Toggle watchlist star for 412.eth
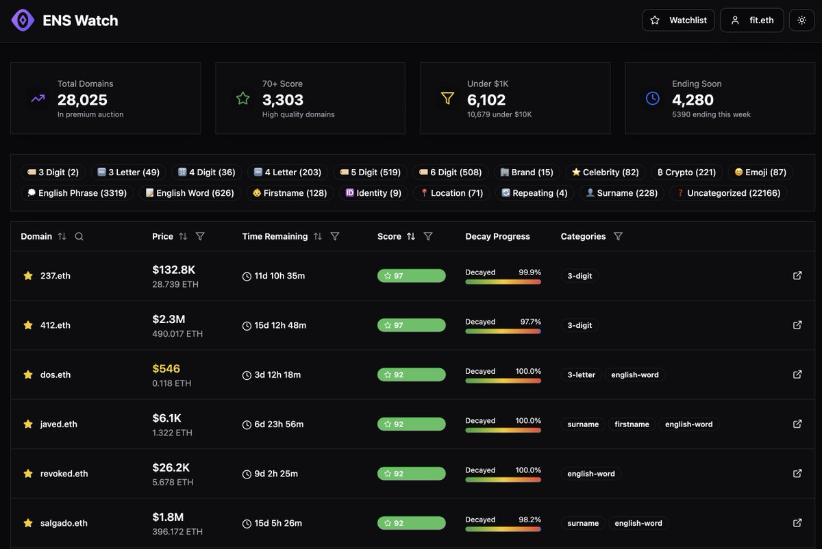822x549 pixels. pos(28,325)
